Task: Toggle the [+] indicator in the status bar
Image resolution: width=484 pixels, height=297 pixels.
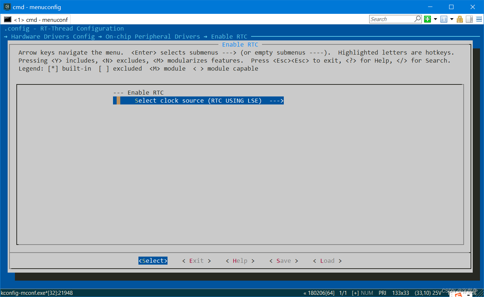Action: point(355,293)
